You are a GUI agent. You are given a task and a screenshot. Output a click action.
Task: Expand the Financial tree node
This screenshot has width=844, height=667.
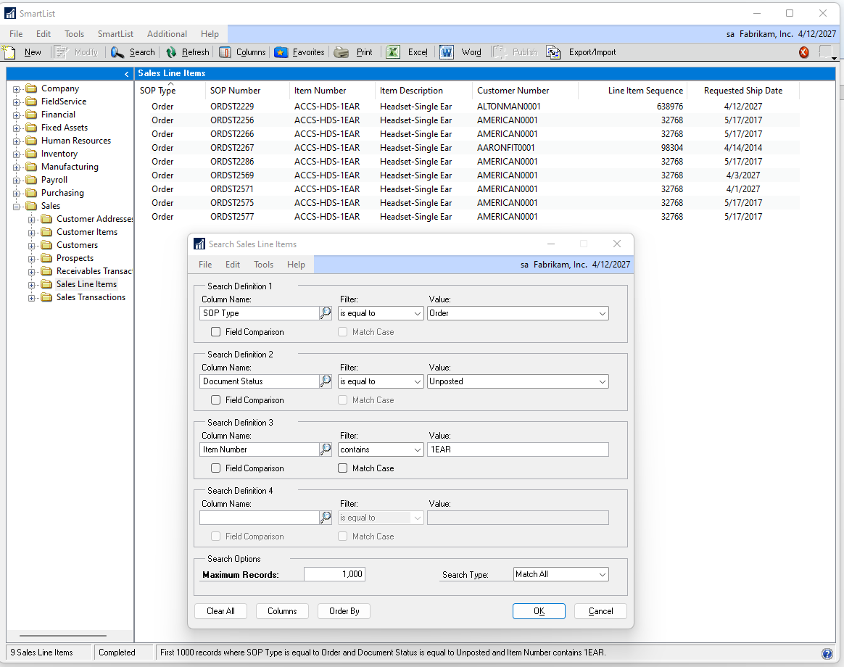16,115
